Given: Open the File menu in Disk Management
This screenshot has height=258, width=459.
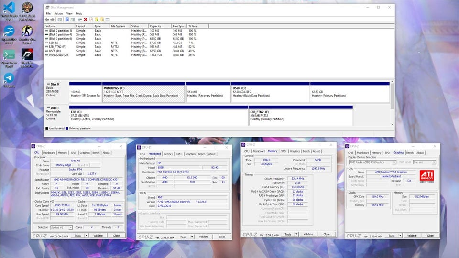Looking at the screenshot, I should coord(48,13).
